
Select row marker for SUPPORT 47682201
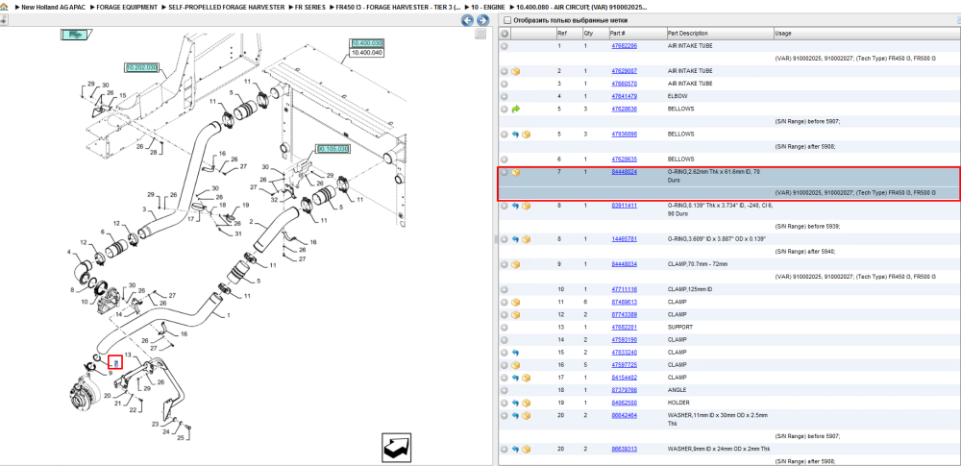(505, 328)
